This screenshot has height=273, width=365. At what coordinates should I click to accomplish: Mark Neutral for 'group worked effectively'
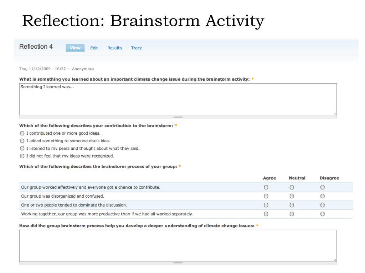pos(292,187)
